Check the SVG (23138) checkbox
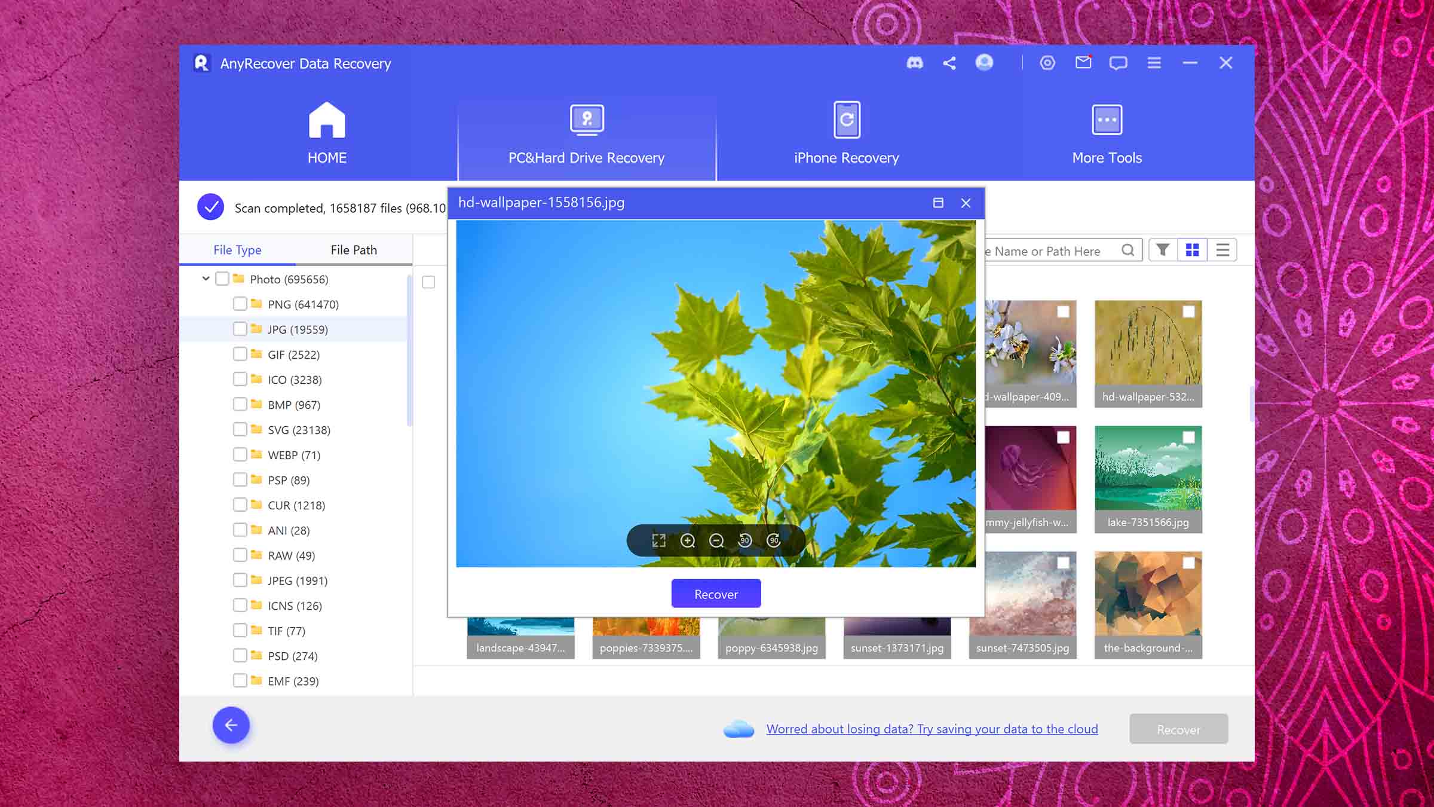1434x807 pixels. tap(240, 429)
